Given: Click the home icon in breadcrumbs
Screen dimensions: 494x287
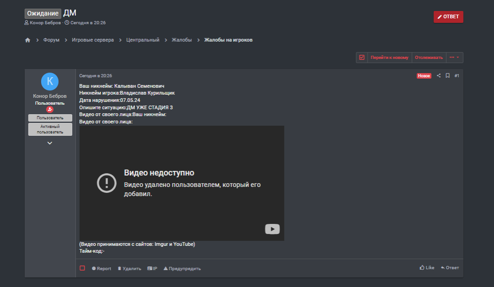Looking at the screenshot, I should pyautogui.click(x=28, y=40).
